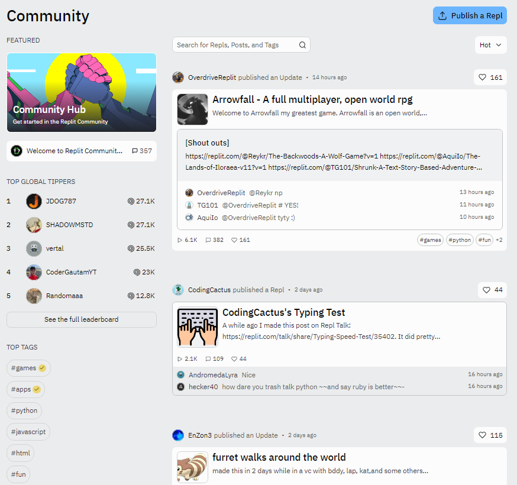Click the 382 comments icon on Arrowfall

point(208,240)
